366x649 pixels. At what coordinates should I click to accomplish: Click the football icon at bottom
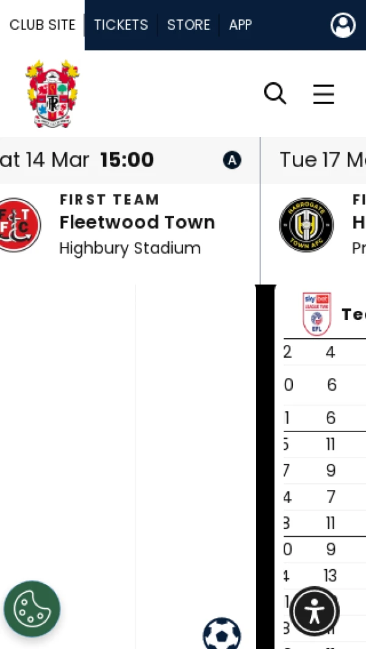coord(221,635)
